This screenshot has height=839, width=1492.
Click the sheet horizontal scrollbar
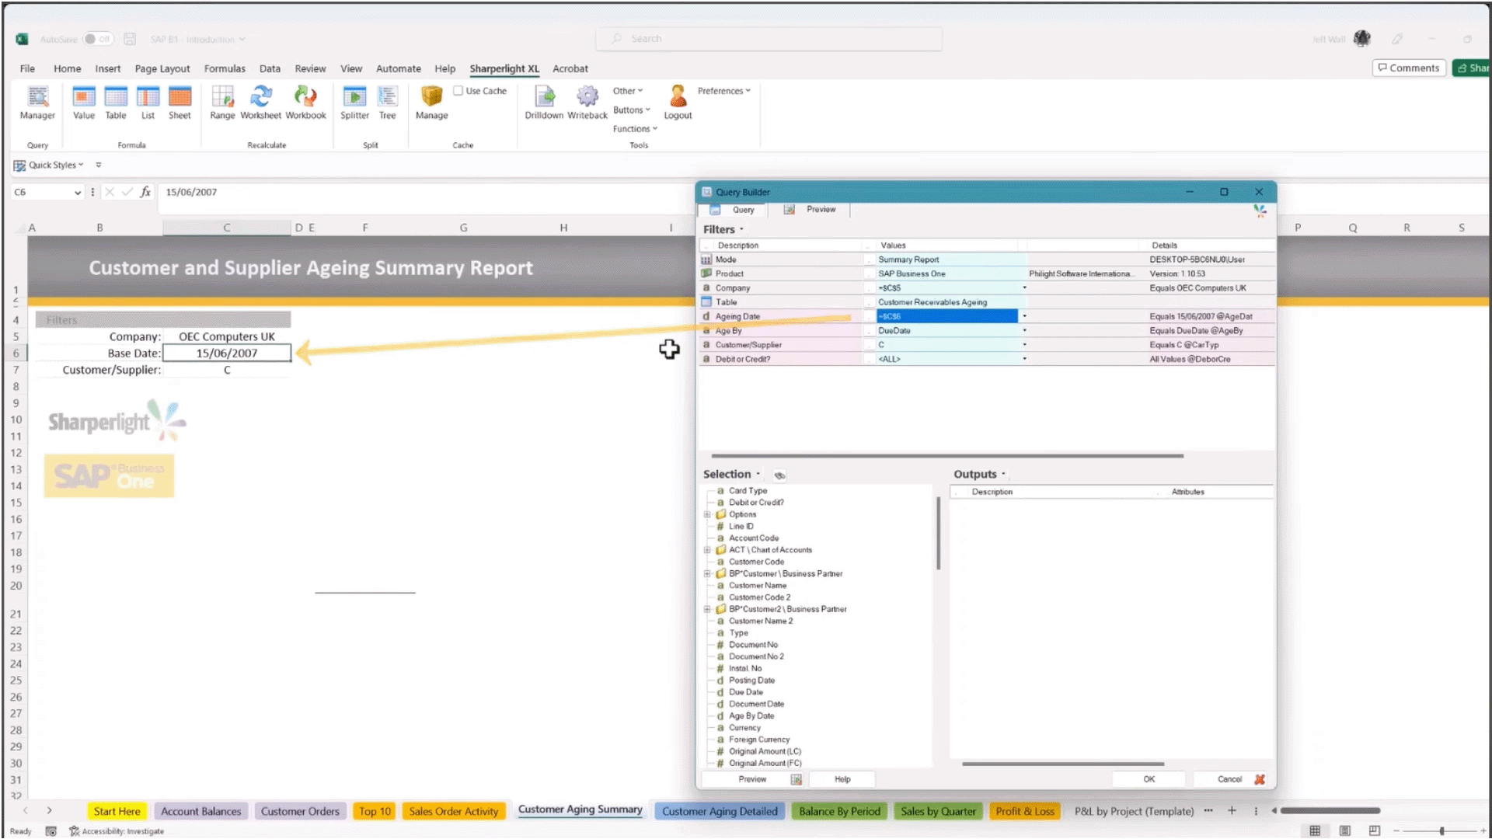click(x=1330, y=811)
